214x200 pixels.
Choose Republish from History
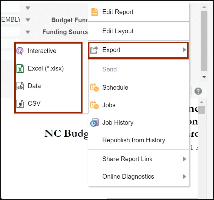pyautogui.click(x=133, y=140)
